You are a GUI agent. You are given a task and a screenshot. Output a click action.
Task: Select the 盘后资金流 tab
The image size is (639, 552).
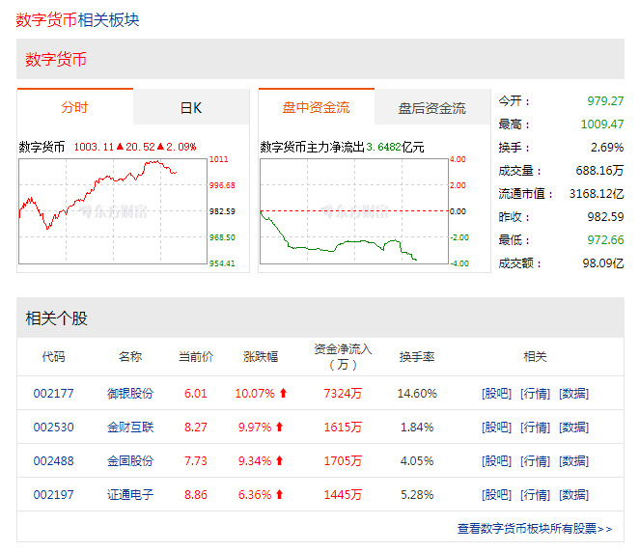[432, 108]
